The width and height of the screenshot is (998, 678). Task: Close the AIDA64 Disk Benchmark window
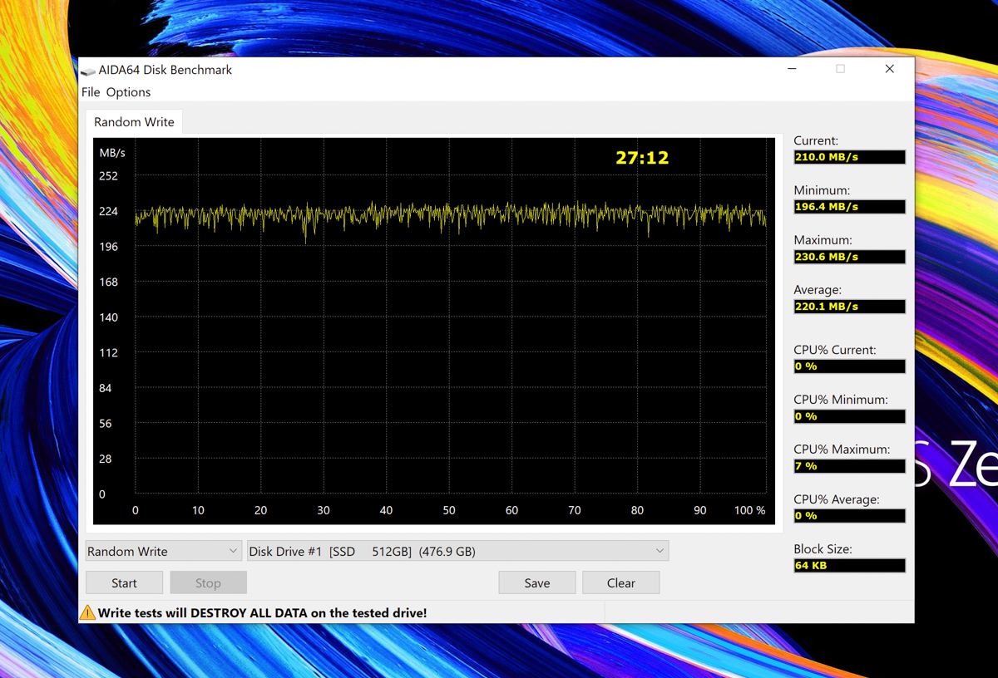coord(889,70)
